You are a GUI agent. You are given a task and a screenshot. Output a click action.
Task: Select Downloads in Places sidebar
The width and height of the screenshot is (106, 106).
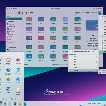(14, 26)
